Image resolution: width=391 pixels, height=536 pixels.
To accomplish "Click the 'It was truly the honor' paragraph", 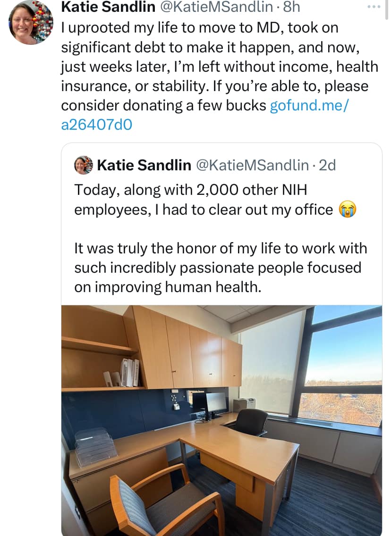I will coord(220,248).
